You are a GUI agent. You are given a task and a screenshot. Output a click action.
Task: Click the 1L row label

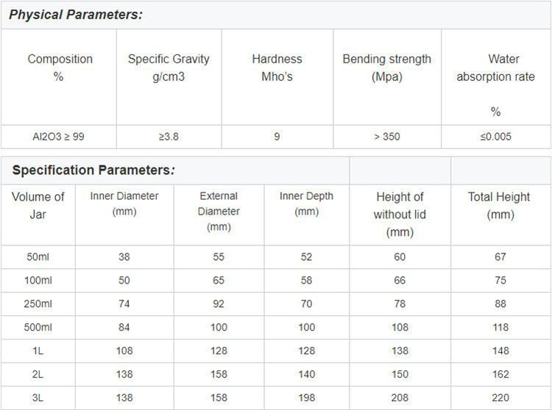point(38,350)
